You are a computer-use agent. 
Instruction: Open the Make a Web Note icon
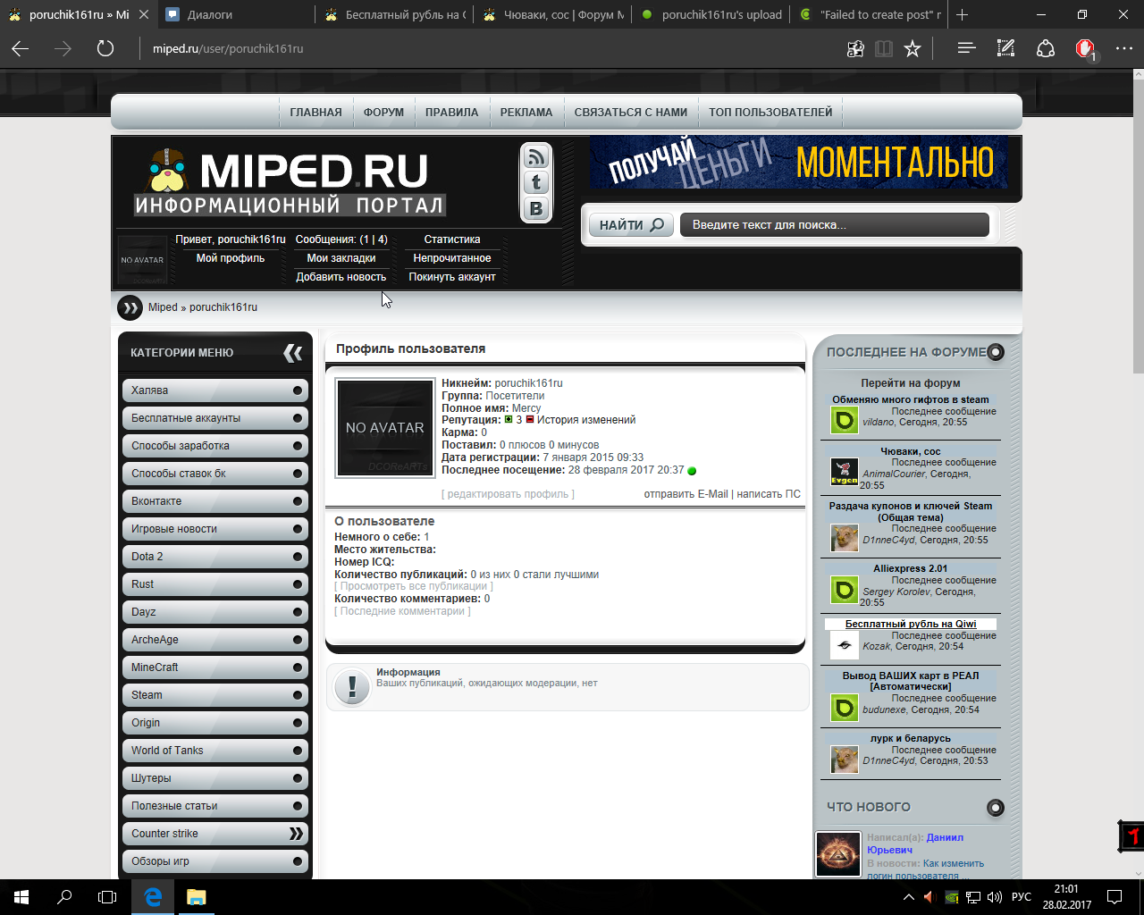(1005, 48)
